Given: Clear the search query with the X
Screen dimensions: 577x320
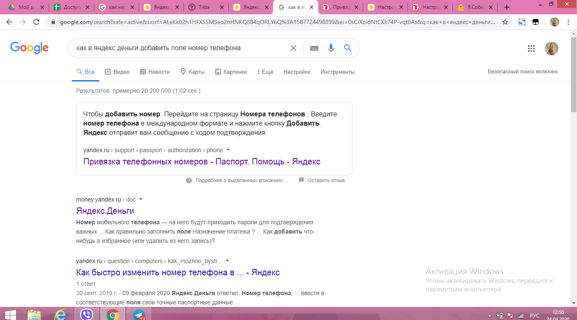Looking at the screenshot, I should point(293,48).
